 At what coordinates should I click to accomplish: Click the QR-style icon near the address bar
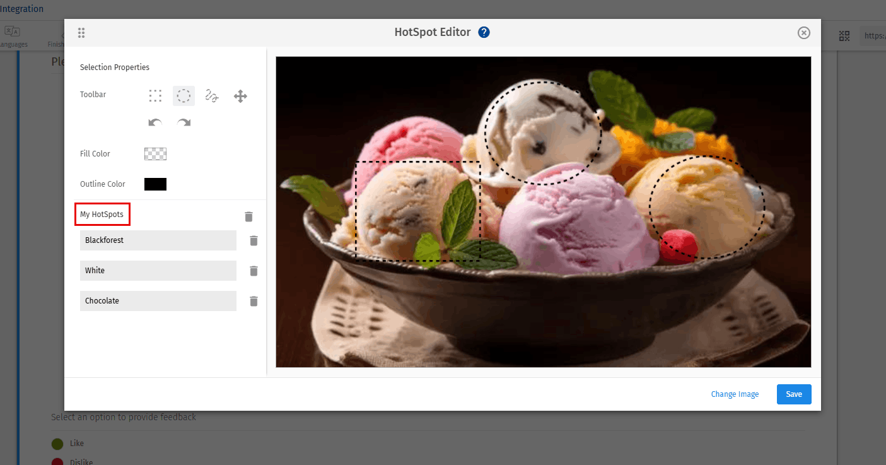[x=844, y=36]
